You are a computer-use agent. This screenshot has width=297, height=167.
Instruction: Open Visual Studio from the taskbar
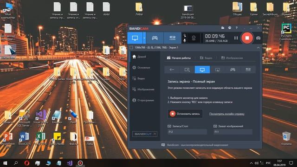pyautogui.click(x=70, y=163)
